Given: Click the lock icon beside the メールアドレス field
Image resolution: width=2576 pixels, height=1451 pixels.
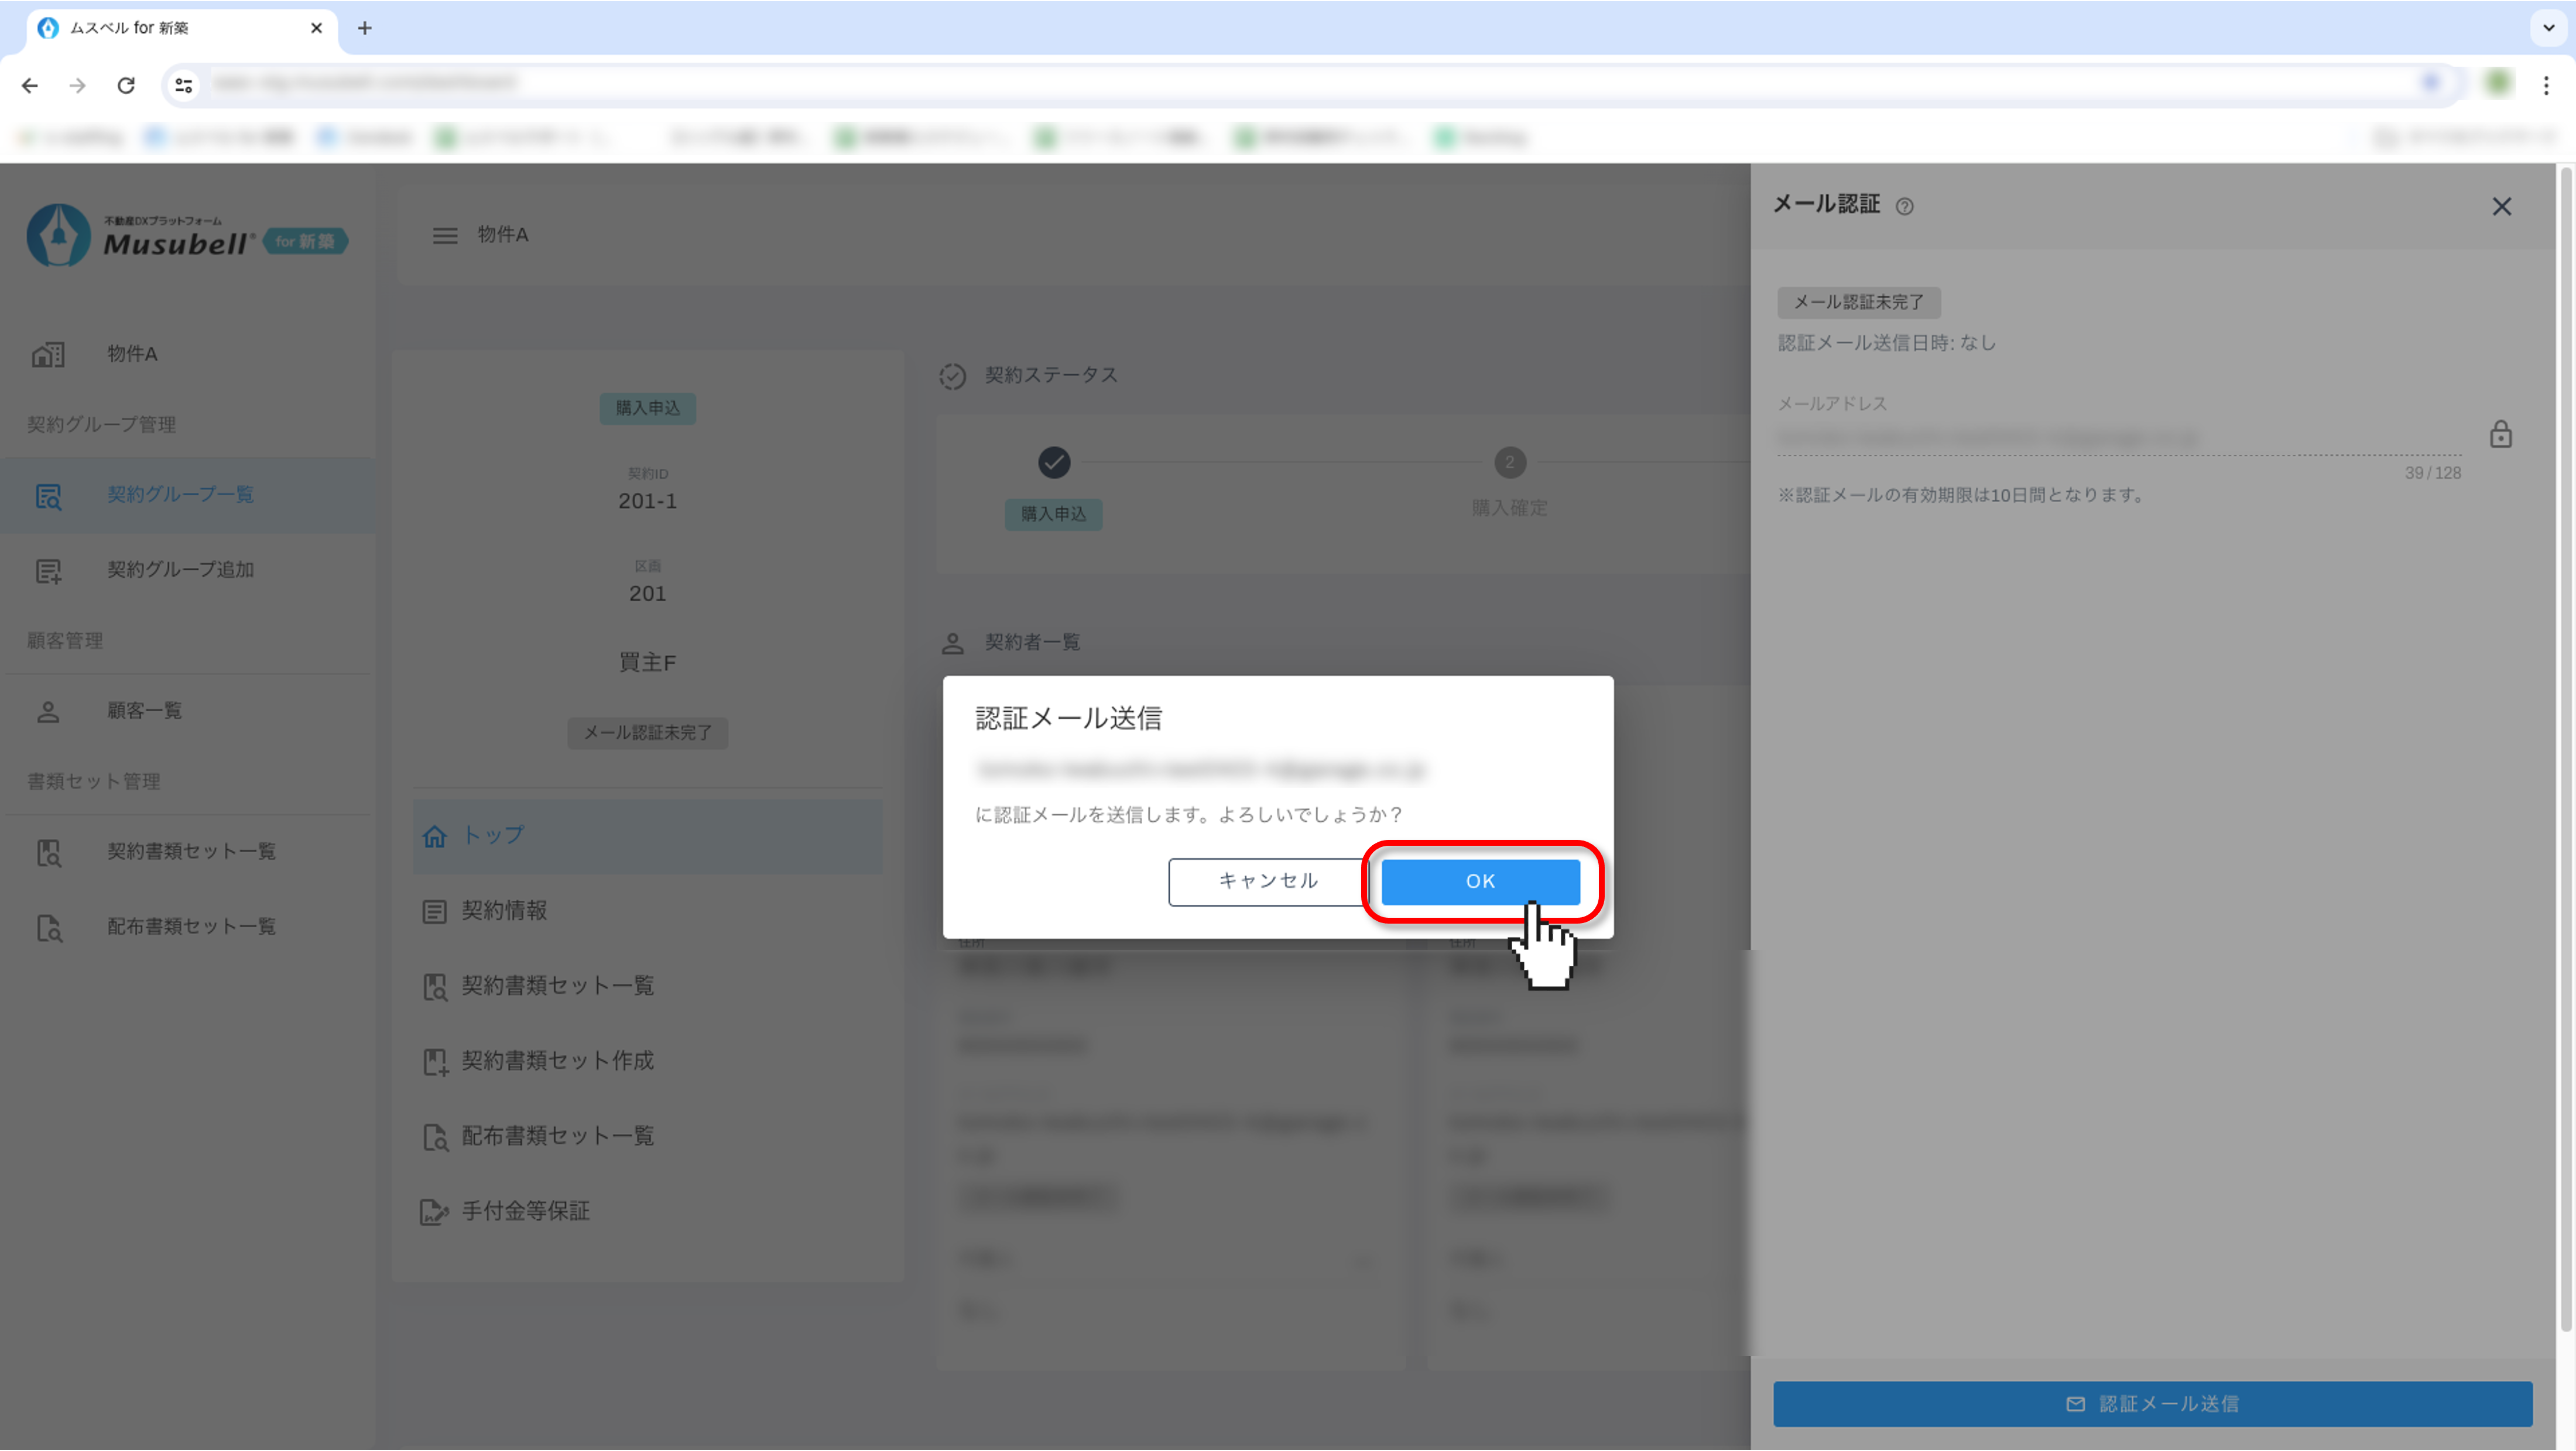Looking at the screenshot, I should coord(2500,435).
